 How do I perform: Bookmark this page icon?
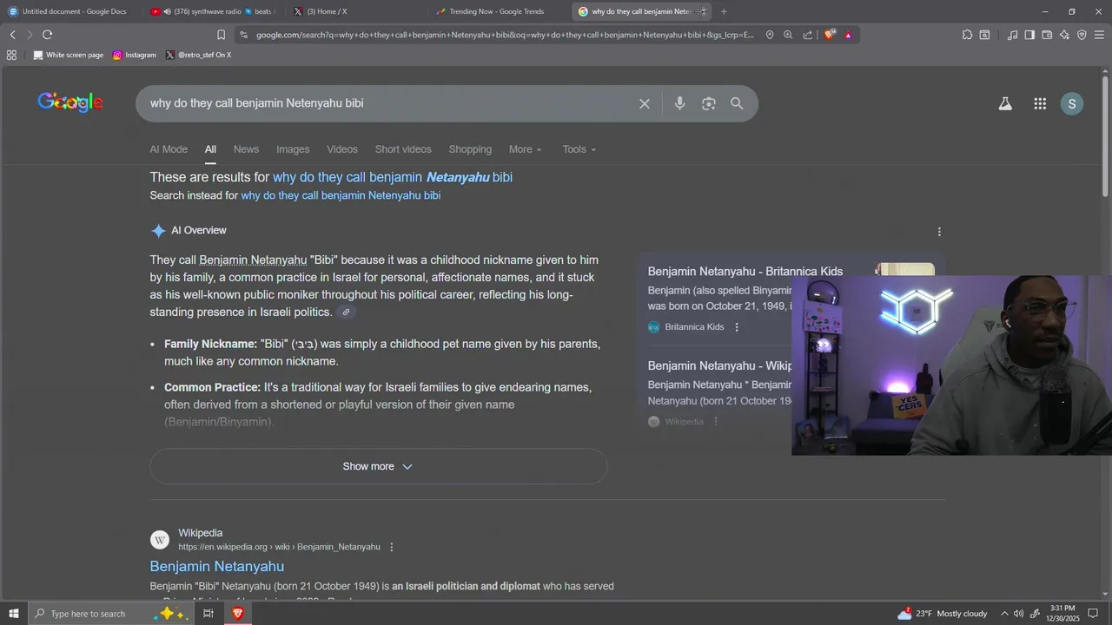click(x=221, y=35)
